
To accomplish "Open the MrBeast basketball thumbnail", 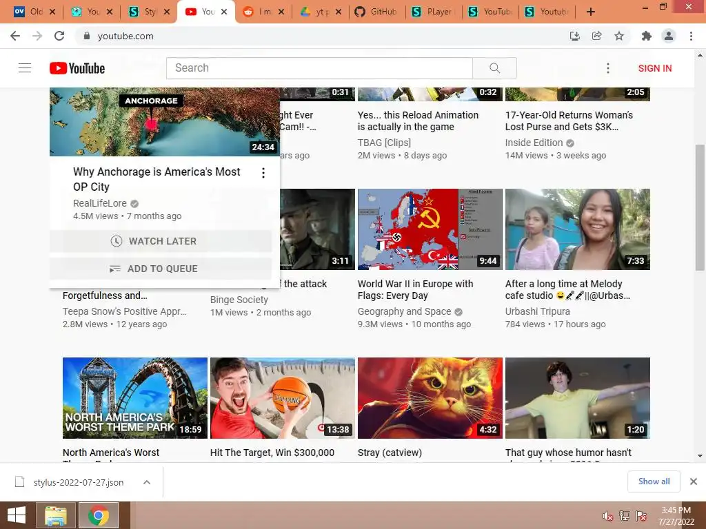I will 282,397.
